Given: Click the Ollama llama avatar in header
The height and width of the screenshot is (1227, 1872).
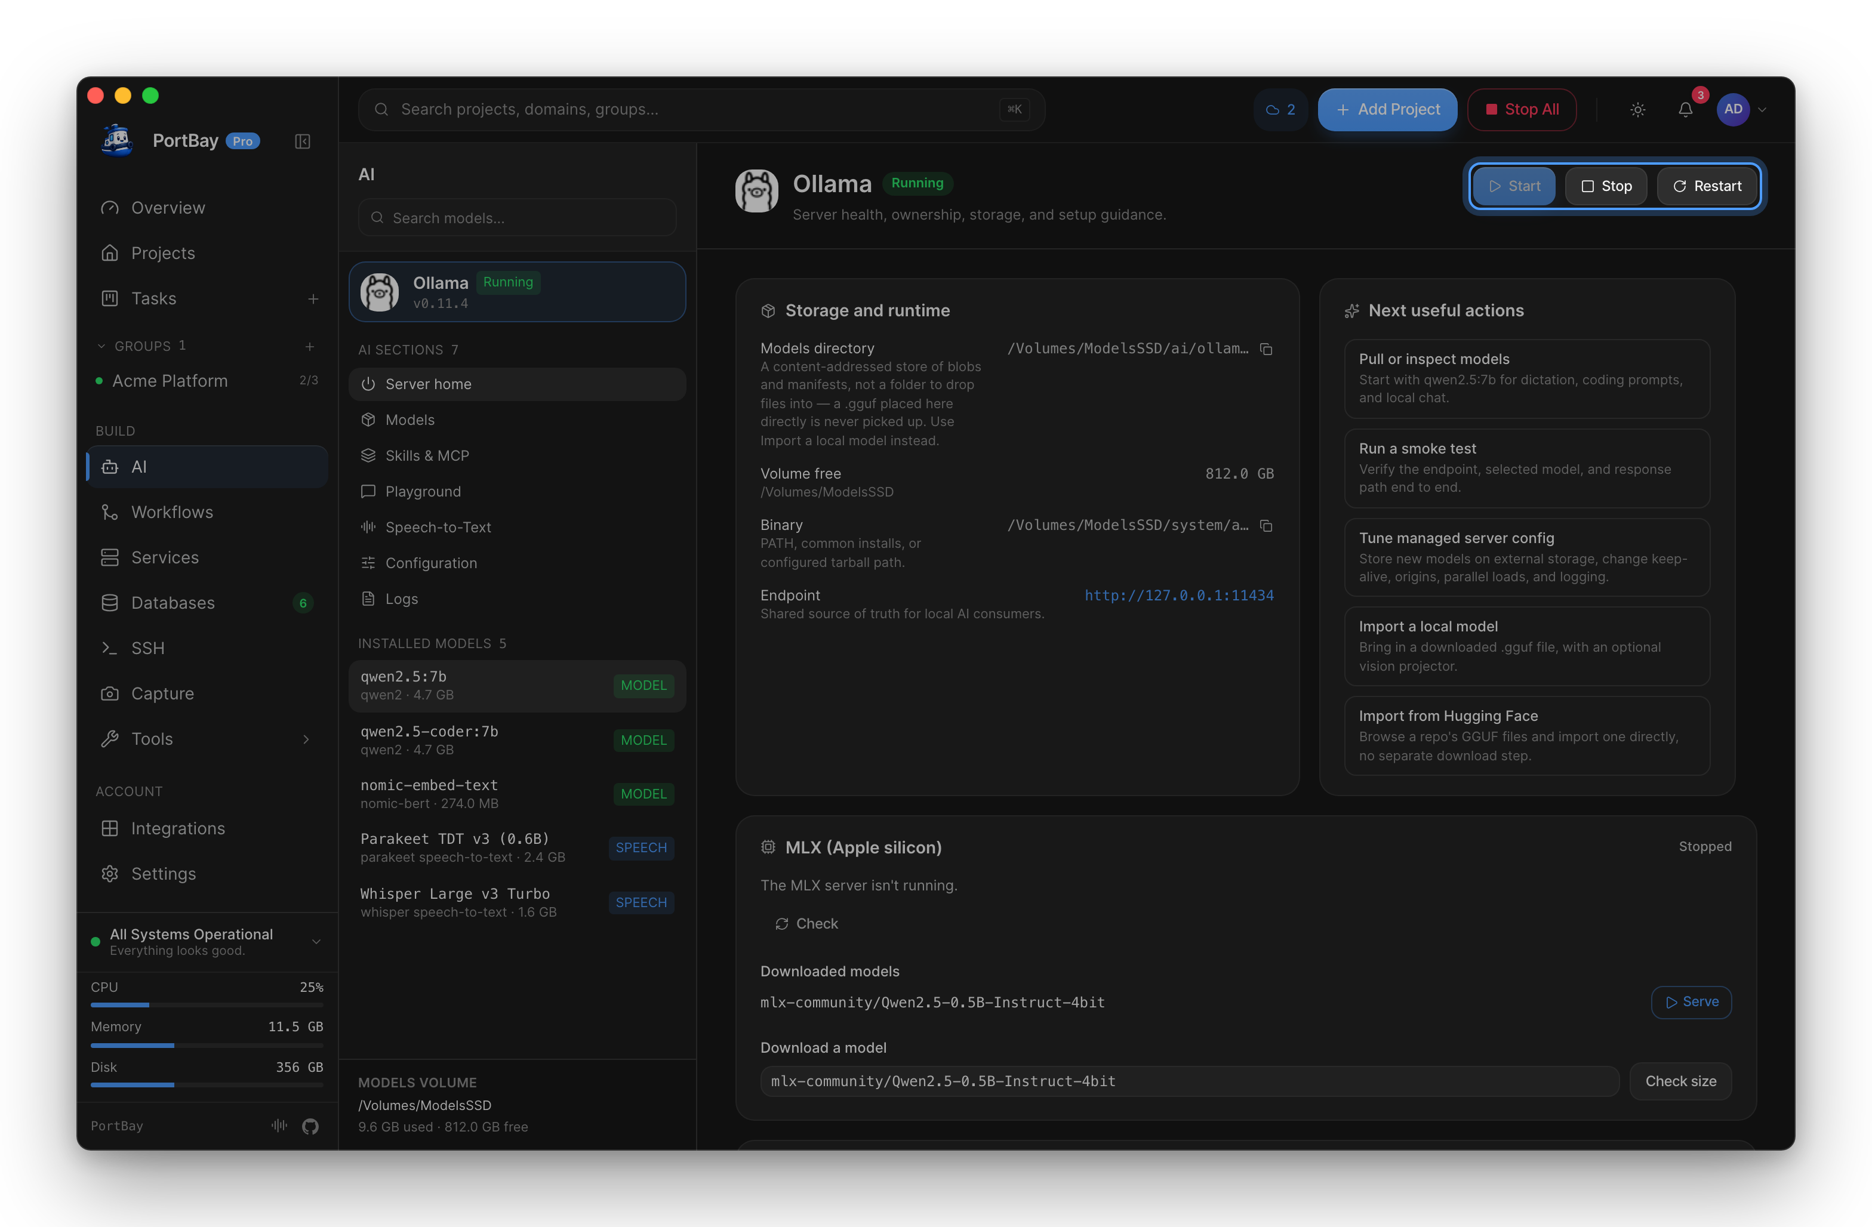Looking at the screenshot, I should [x=757, y=191].
